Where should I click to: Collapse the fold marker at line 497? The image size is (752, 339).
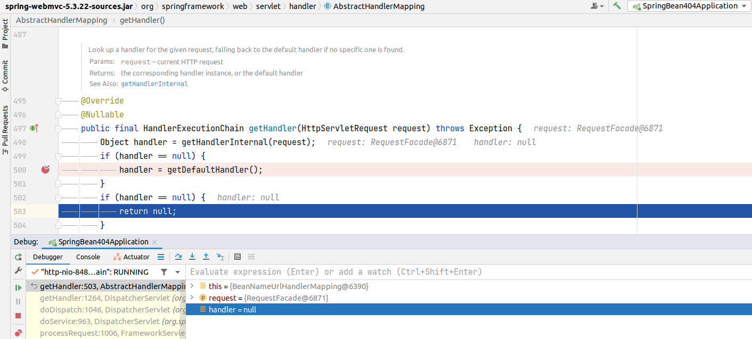coord(58,129)
